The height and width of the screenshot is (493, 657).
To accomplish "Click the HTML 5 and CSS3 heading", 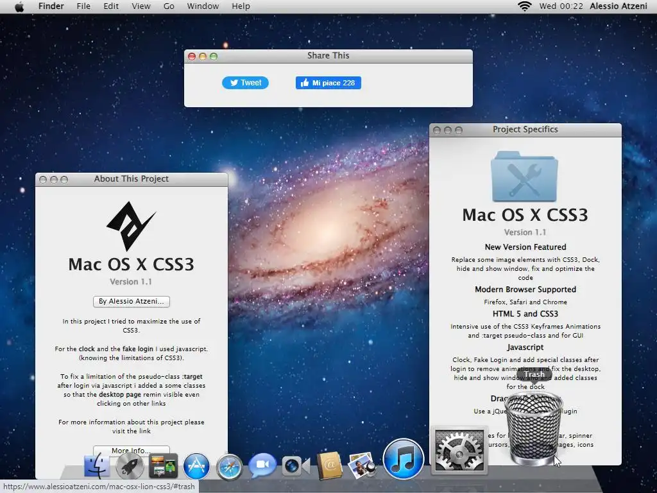I will tap(525, 313).
